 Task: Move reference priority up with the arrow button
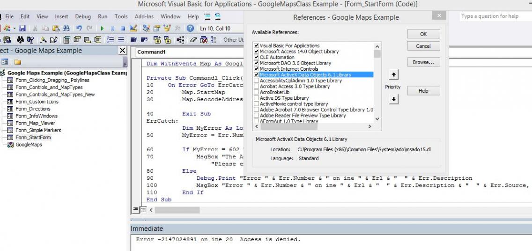(x=393, y=74)
